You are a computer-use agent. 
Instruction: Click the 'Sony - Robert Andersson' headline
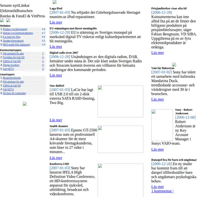[184, 111]
